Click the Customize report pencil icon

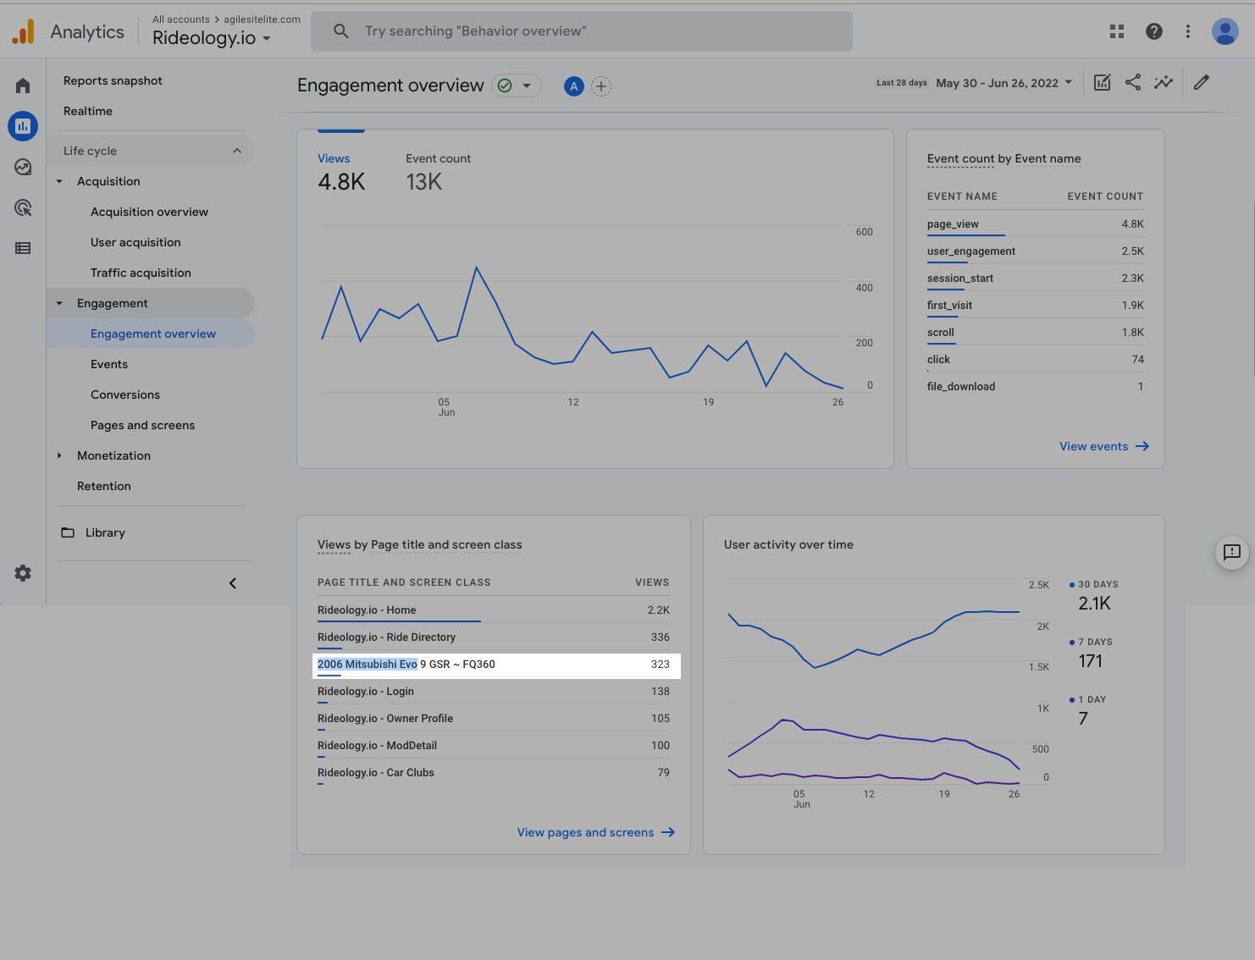pyautogui.click(x=1201, y=82)
